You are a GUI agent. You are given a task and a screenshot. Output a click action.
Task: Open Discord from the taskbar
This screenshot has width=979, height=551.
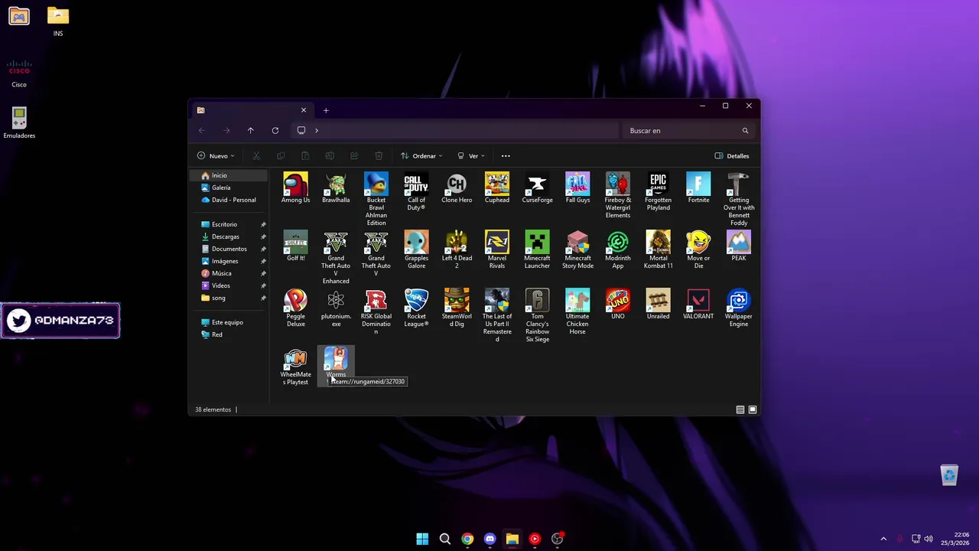[x=489, y=539]
